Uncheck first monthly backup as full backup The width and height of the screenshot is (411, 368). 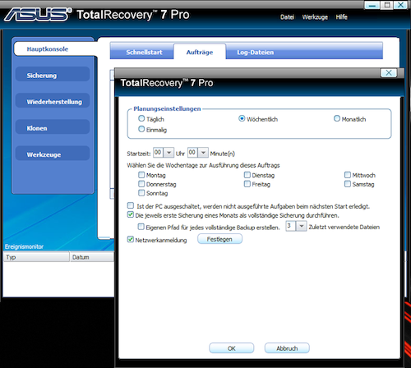131,214
